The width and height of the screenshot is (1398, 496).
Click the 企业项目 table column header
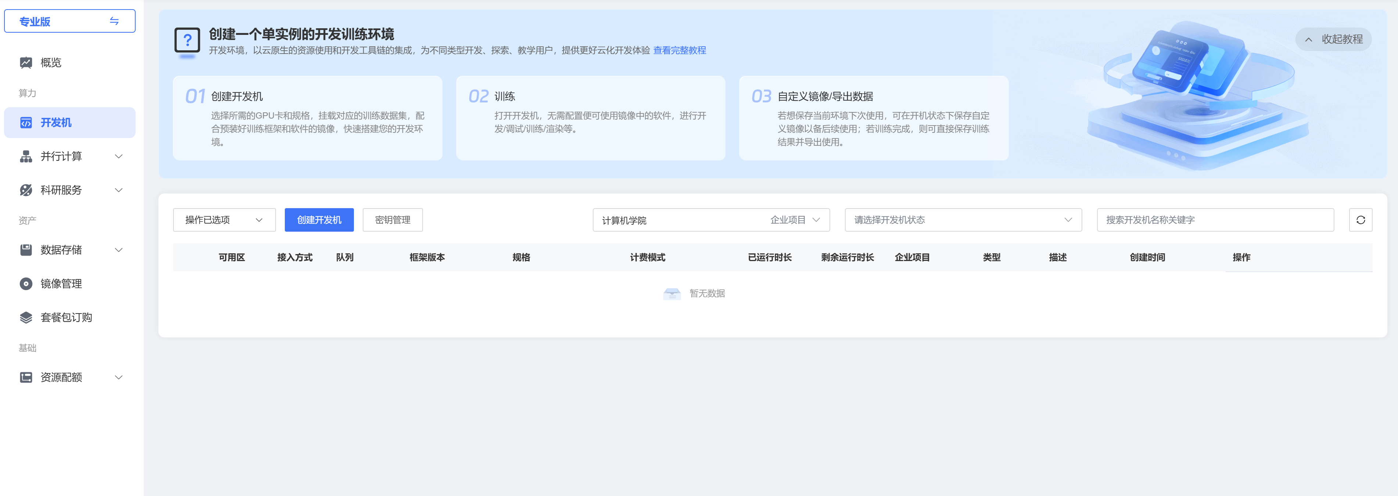coord(912,257)
